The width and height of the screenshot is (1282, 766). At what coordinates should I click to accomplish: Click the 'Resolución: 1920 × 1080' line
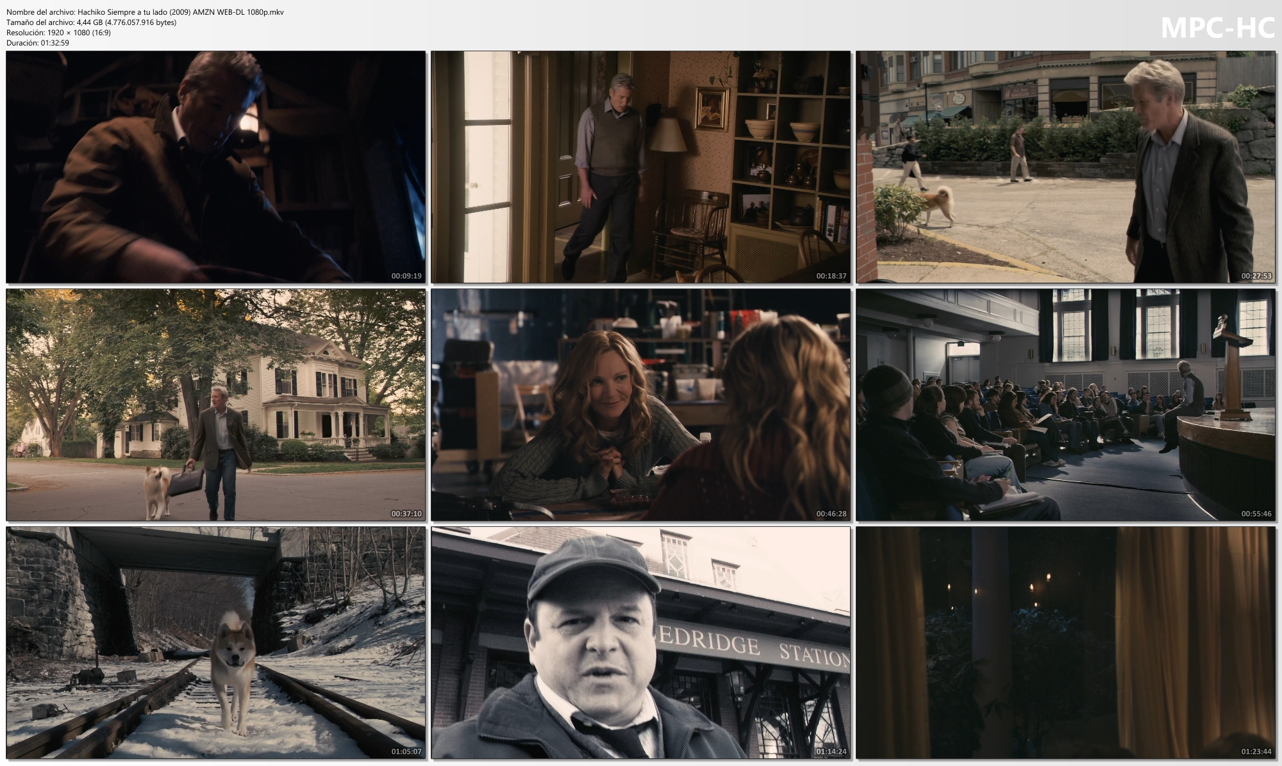pos(58,33)
